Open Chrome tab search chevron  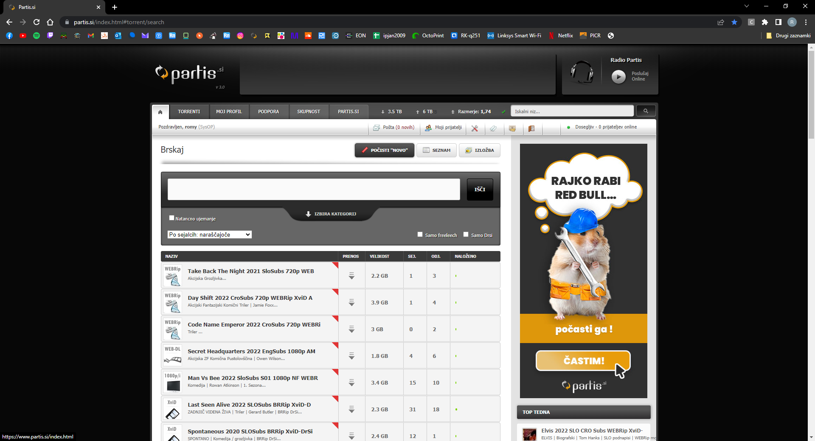coord(747,6)
